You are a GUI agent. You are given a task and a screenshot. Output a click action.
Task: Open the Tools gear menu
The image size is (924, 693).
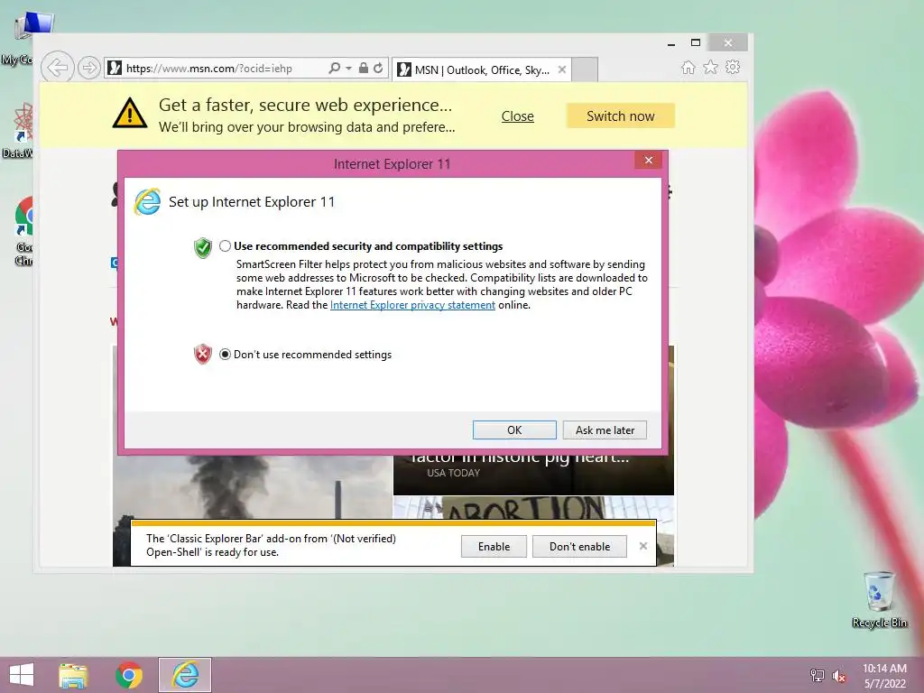click(733, 67)
